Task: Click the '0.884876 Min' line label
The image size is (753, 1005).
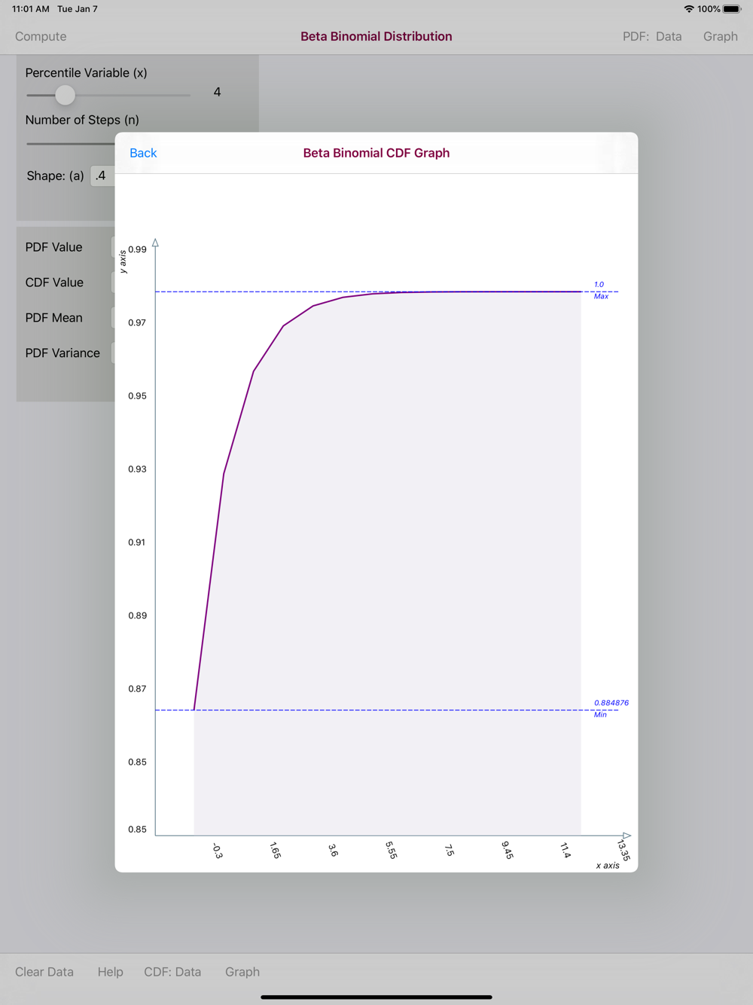Action: pyautogui.click(x=611, y=708)
